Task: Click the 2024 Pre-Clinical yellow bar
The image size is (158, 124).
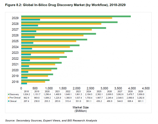Action: (46, 47)
